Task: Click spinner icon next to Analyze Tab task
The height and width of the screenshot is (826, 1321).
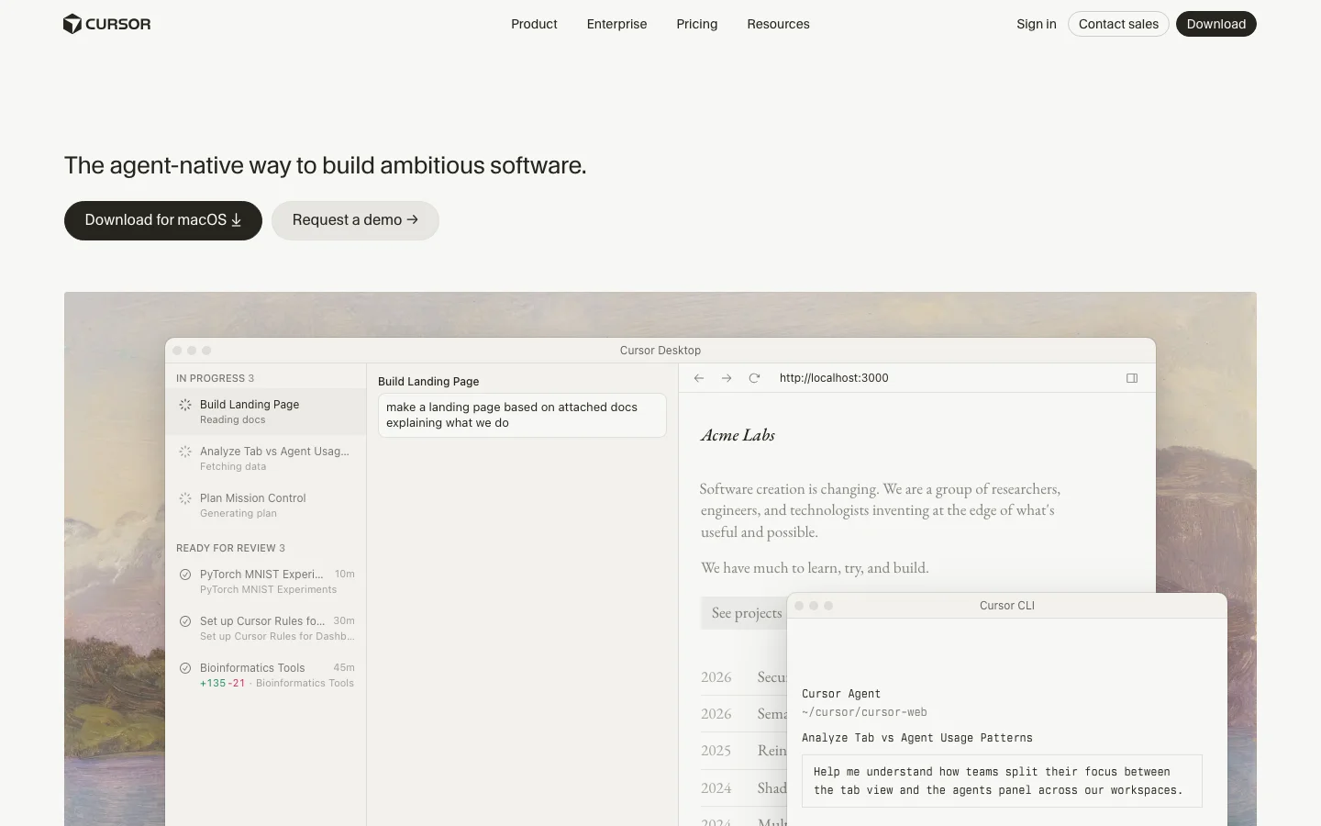Action: click(185, 452)
